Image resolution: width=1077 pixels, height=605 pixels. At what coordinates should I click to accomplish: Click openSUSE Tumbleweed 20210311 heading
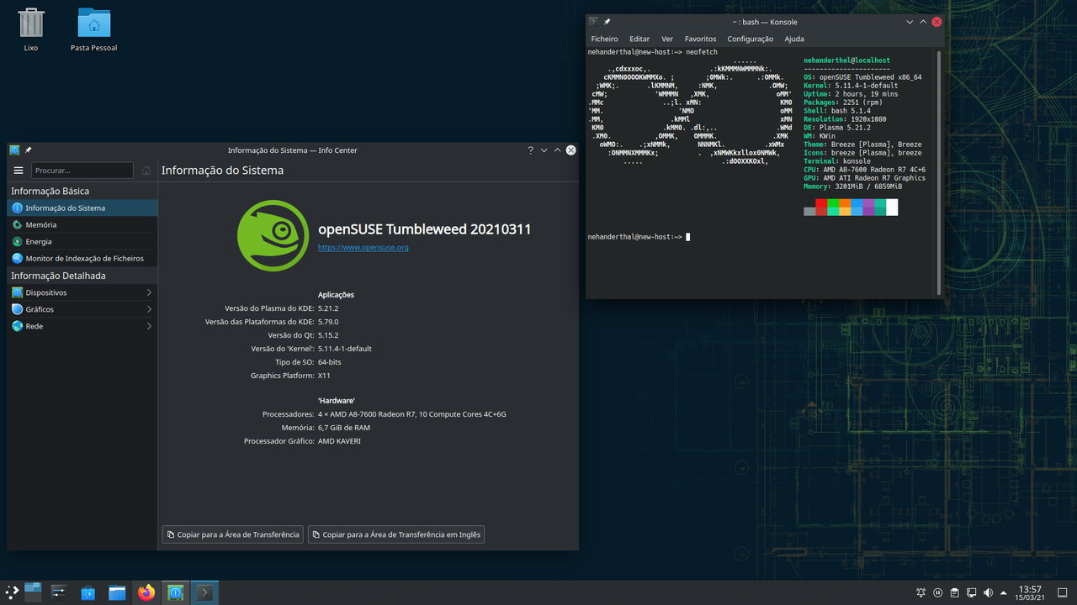pyautogui.click(x=424, y=229)
